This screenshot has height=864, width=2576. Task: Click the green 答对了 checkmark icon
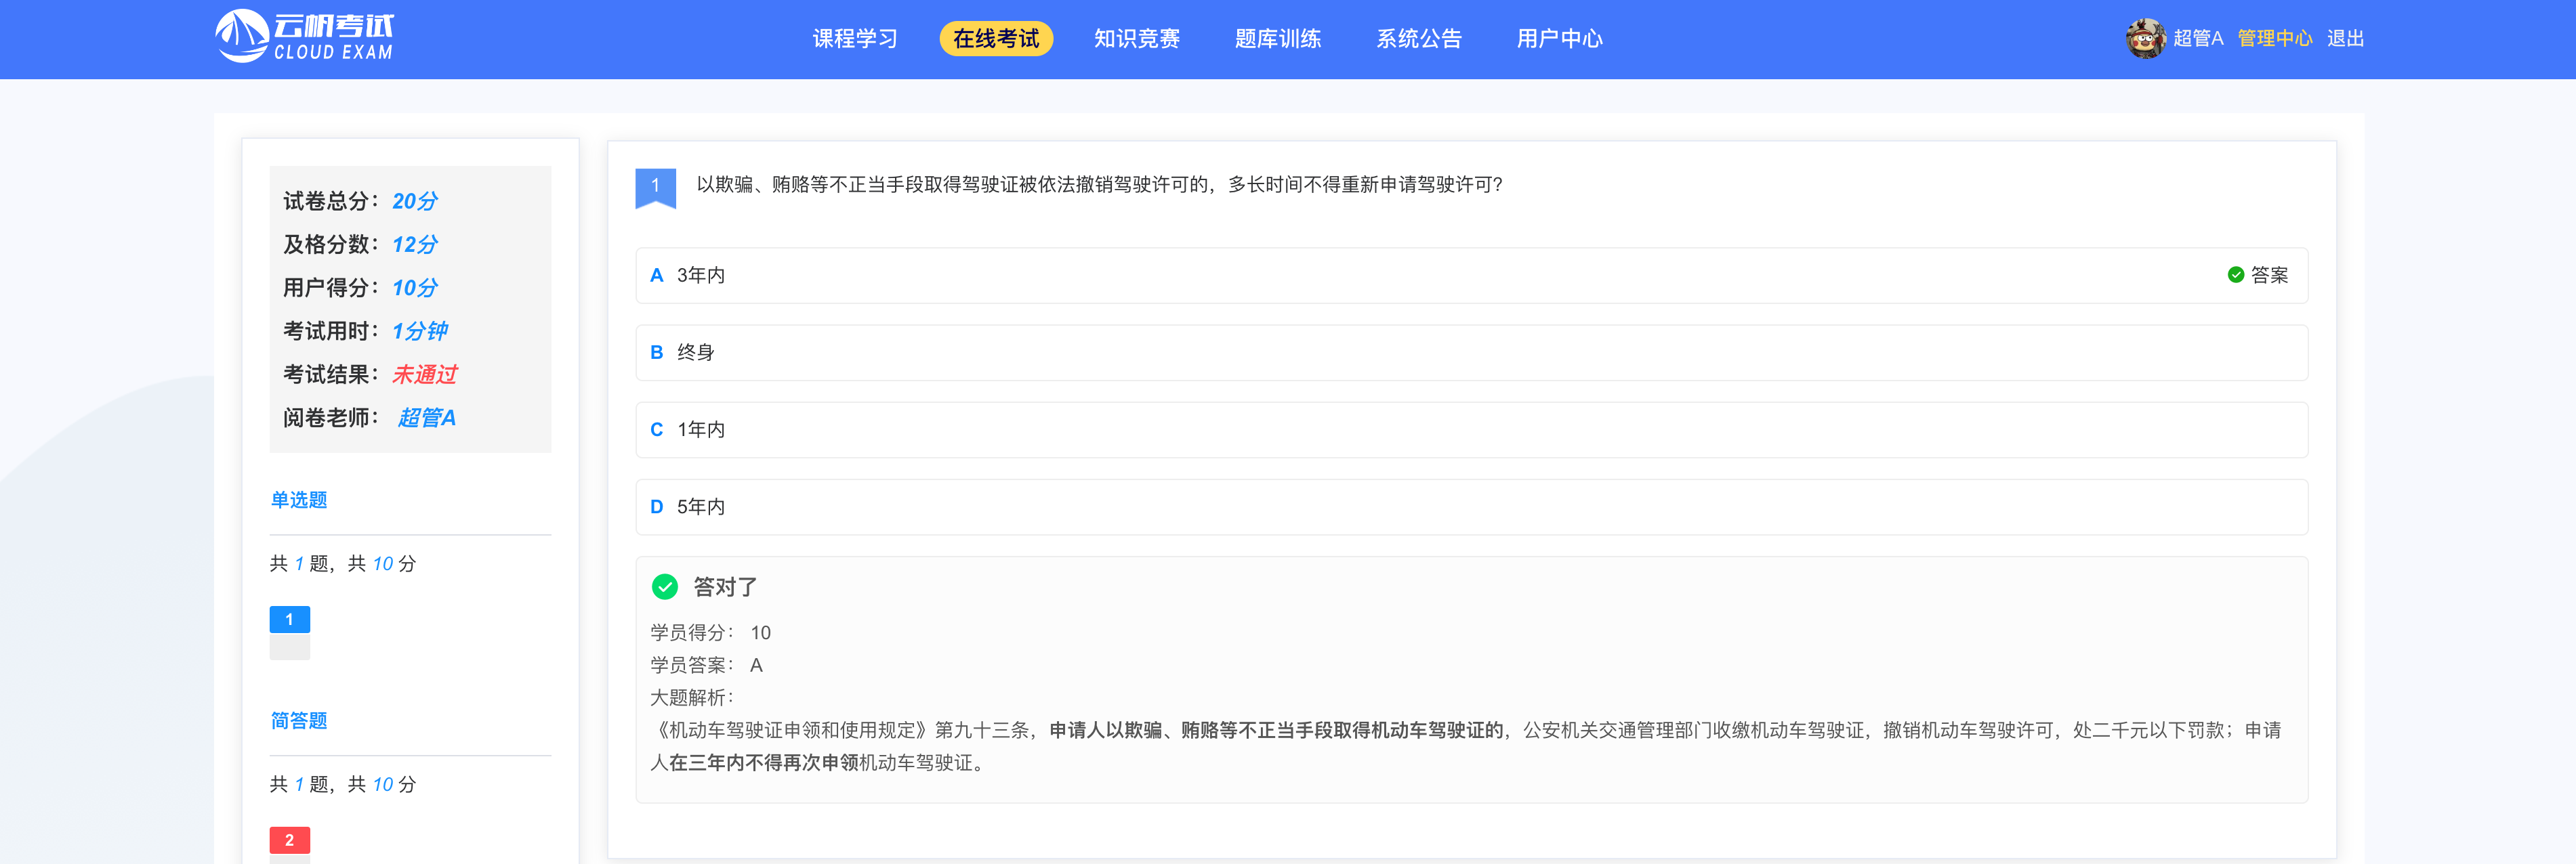click(665, 587)
